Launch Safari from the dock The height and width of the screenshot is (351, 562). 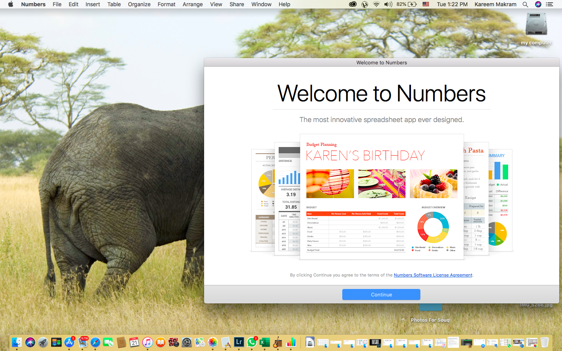tap(95, 342)
